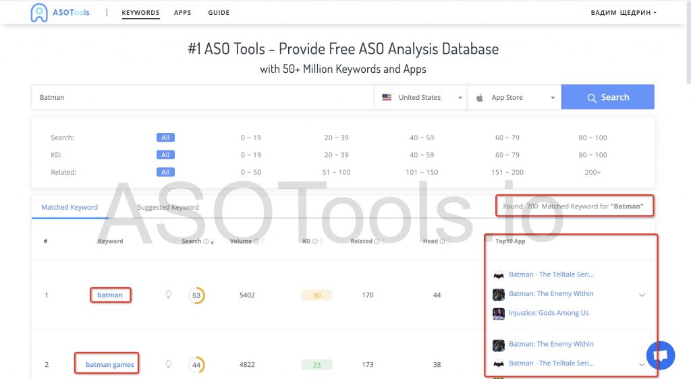Click the blue Search button
Screen dimensions: 691x379
point(608,97)
